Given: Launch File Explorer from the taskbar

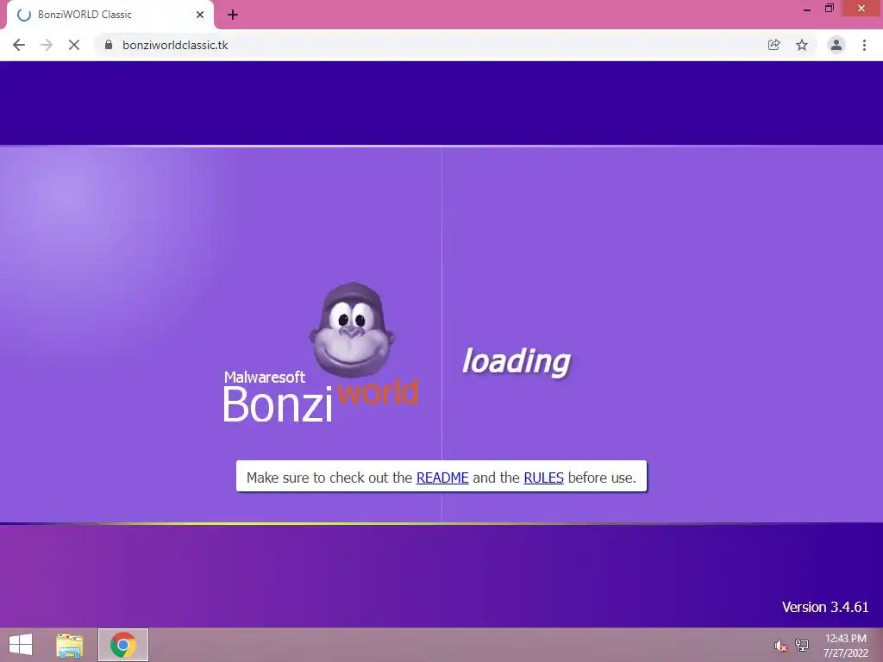Looking at the screenshot, I should click(x=69, y=645).
